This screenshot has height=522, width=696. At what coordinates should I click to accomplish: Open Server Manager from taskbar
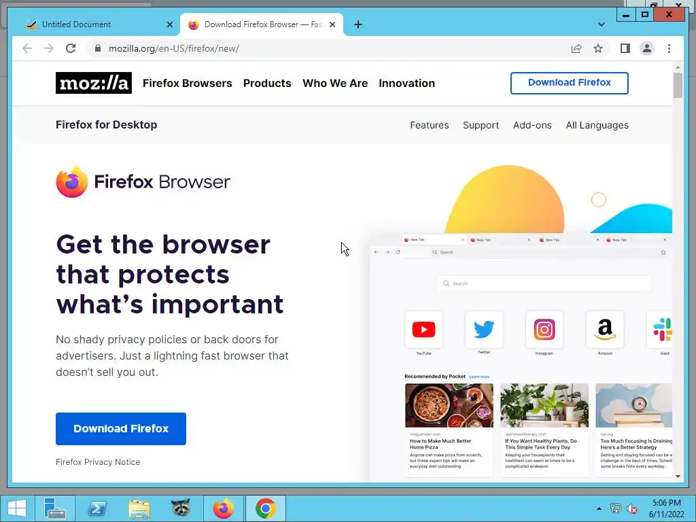55,508
